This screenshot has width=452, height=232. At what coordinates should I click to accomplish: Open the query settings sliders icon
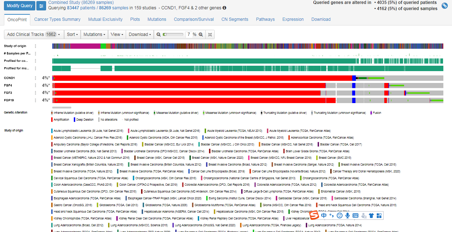pyautogui.click(x=41, y=6)
